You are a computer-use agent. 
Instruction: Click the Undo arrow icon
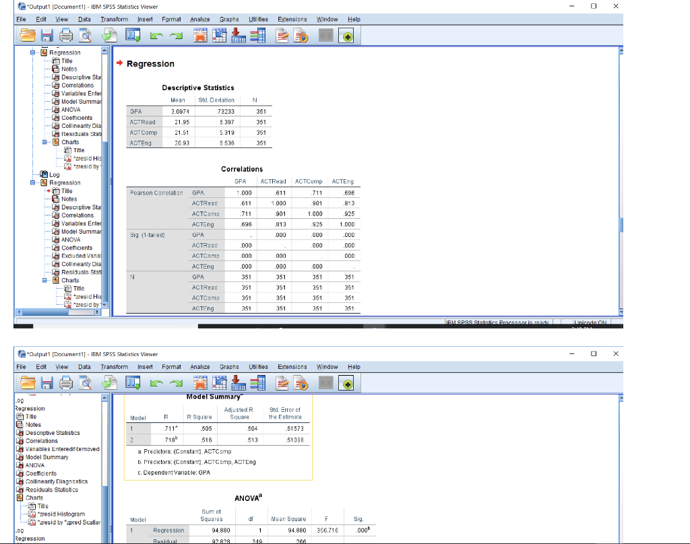coord(156,36)
